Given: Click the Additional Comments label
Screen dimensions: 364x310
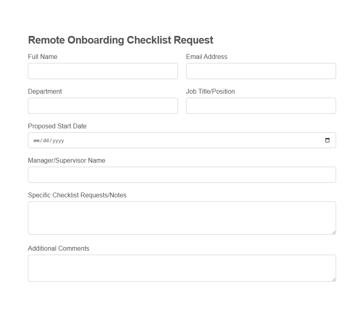Looking at the screenshot, I should coord(58,248).
